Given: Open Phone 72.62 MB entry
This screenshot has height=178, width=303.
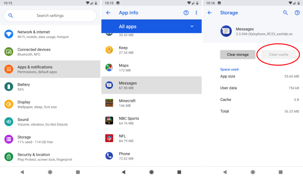Looking at the screenshot, I should pos(151,156).
